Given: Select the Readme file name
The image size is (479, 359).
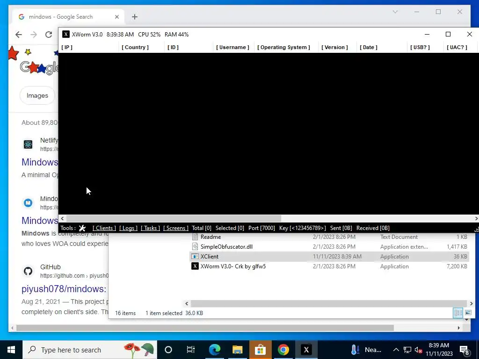Looking at the screenshot, I should [x=211, y=237].
